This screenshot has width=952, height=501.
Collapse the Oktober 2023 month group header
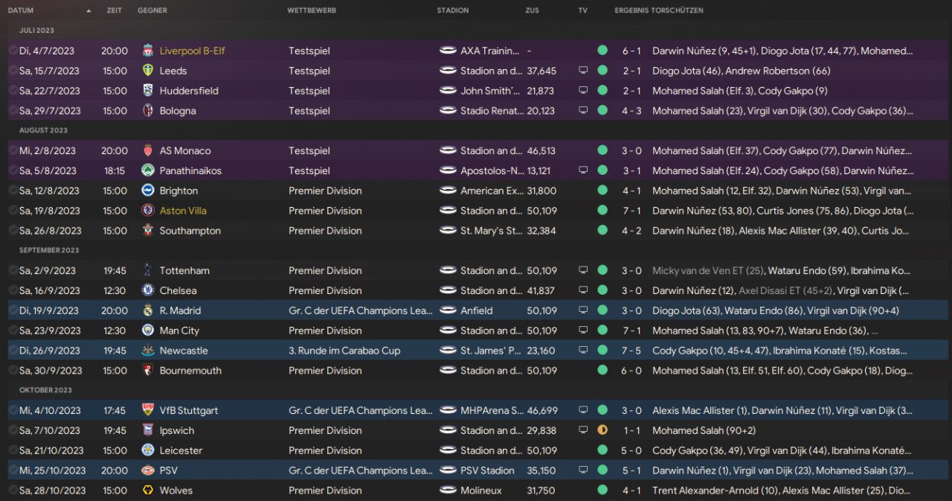tap(45, 390)
